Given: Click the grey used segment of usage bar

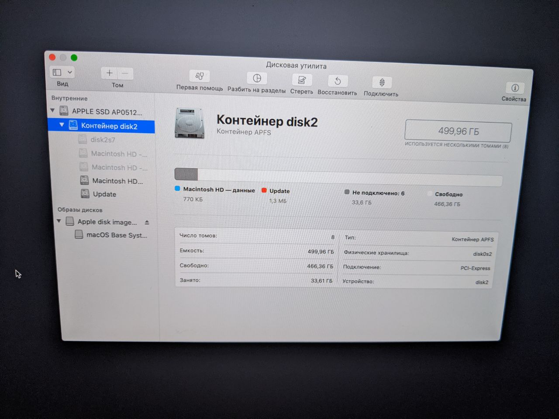Looking at the screenshot, I should tap(186, 174).
